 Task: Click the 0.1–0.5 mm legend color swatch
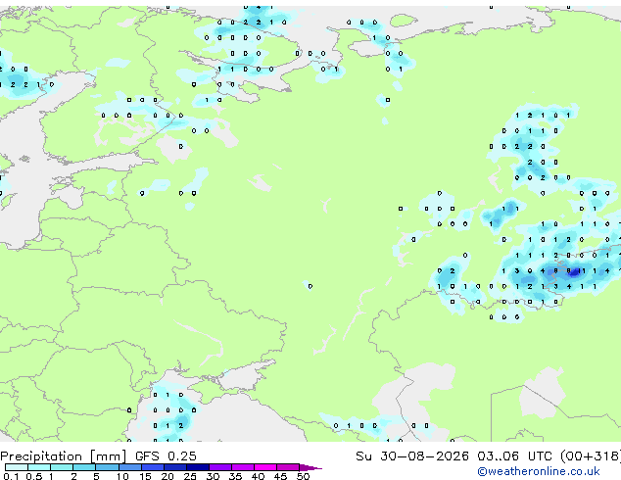point(17,467)
